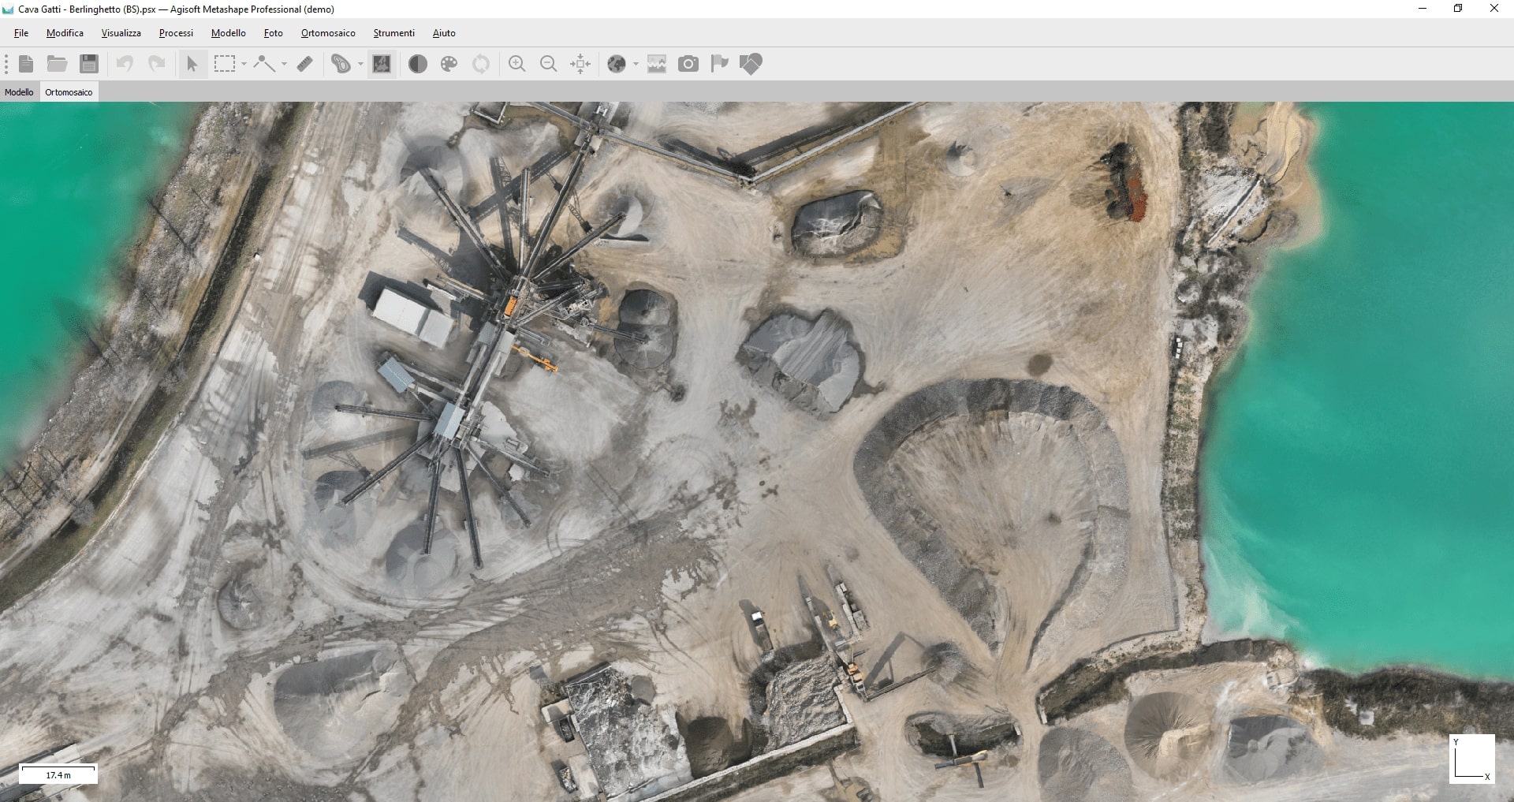The image size is (1514, 802).
Task: Click the color palette icon
Action: pos(449,64)
